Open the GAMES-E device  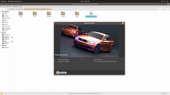[6, 39]
